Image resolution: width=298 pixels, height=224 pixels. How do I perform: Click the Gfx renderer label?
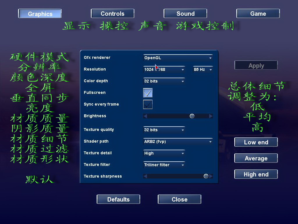(97, 57)
